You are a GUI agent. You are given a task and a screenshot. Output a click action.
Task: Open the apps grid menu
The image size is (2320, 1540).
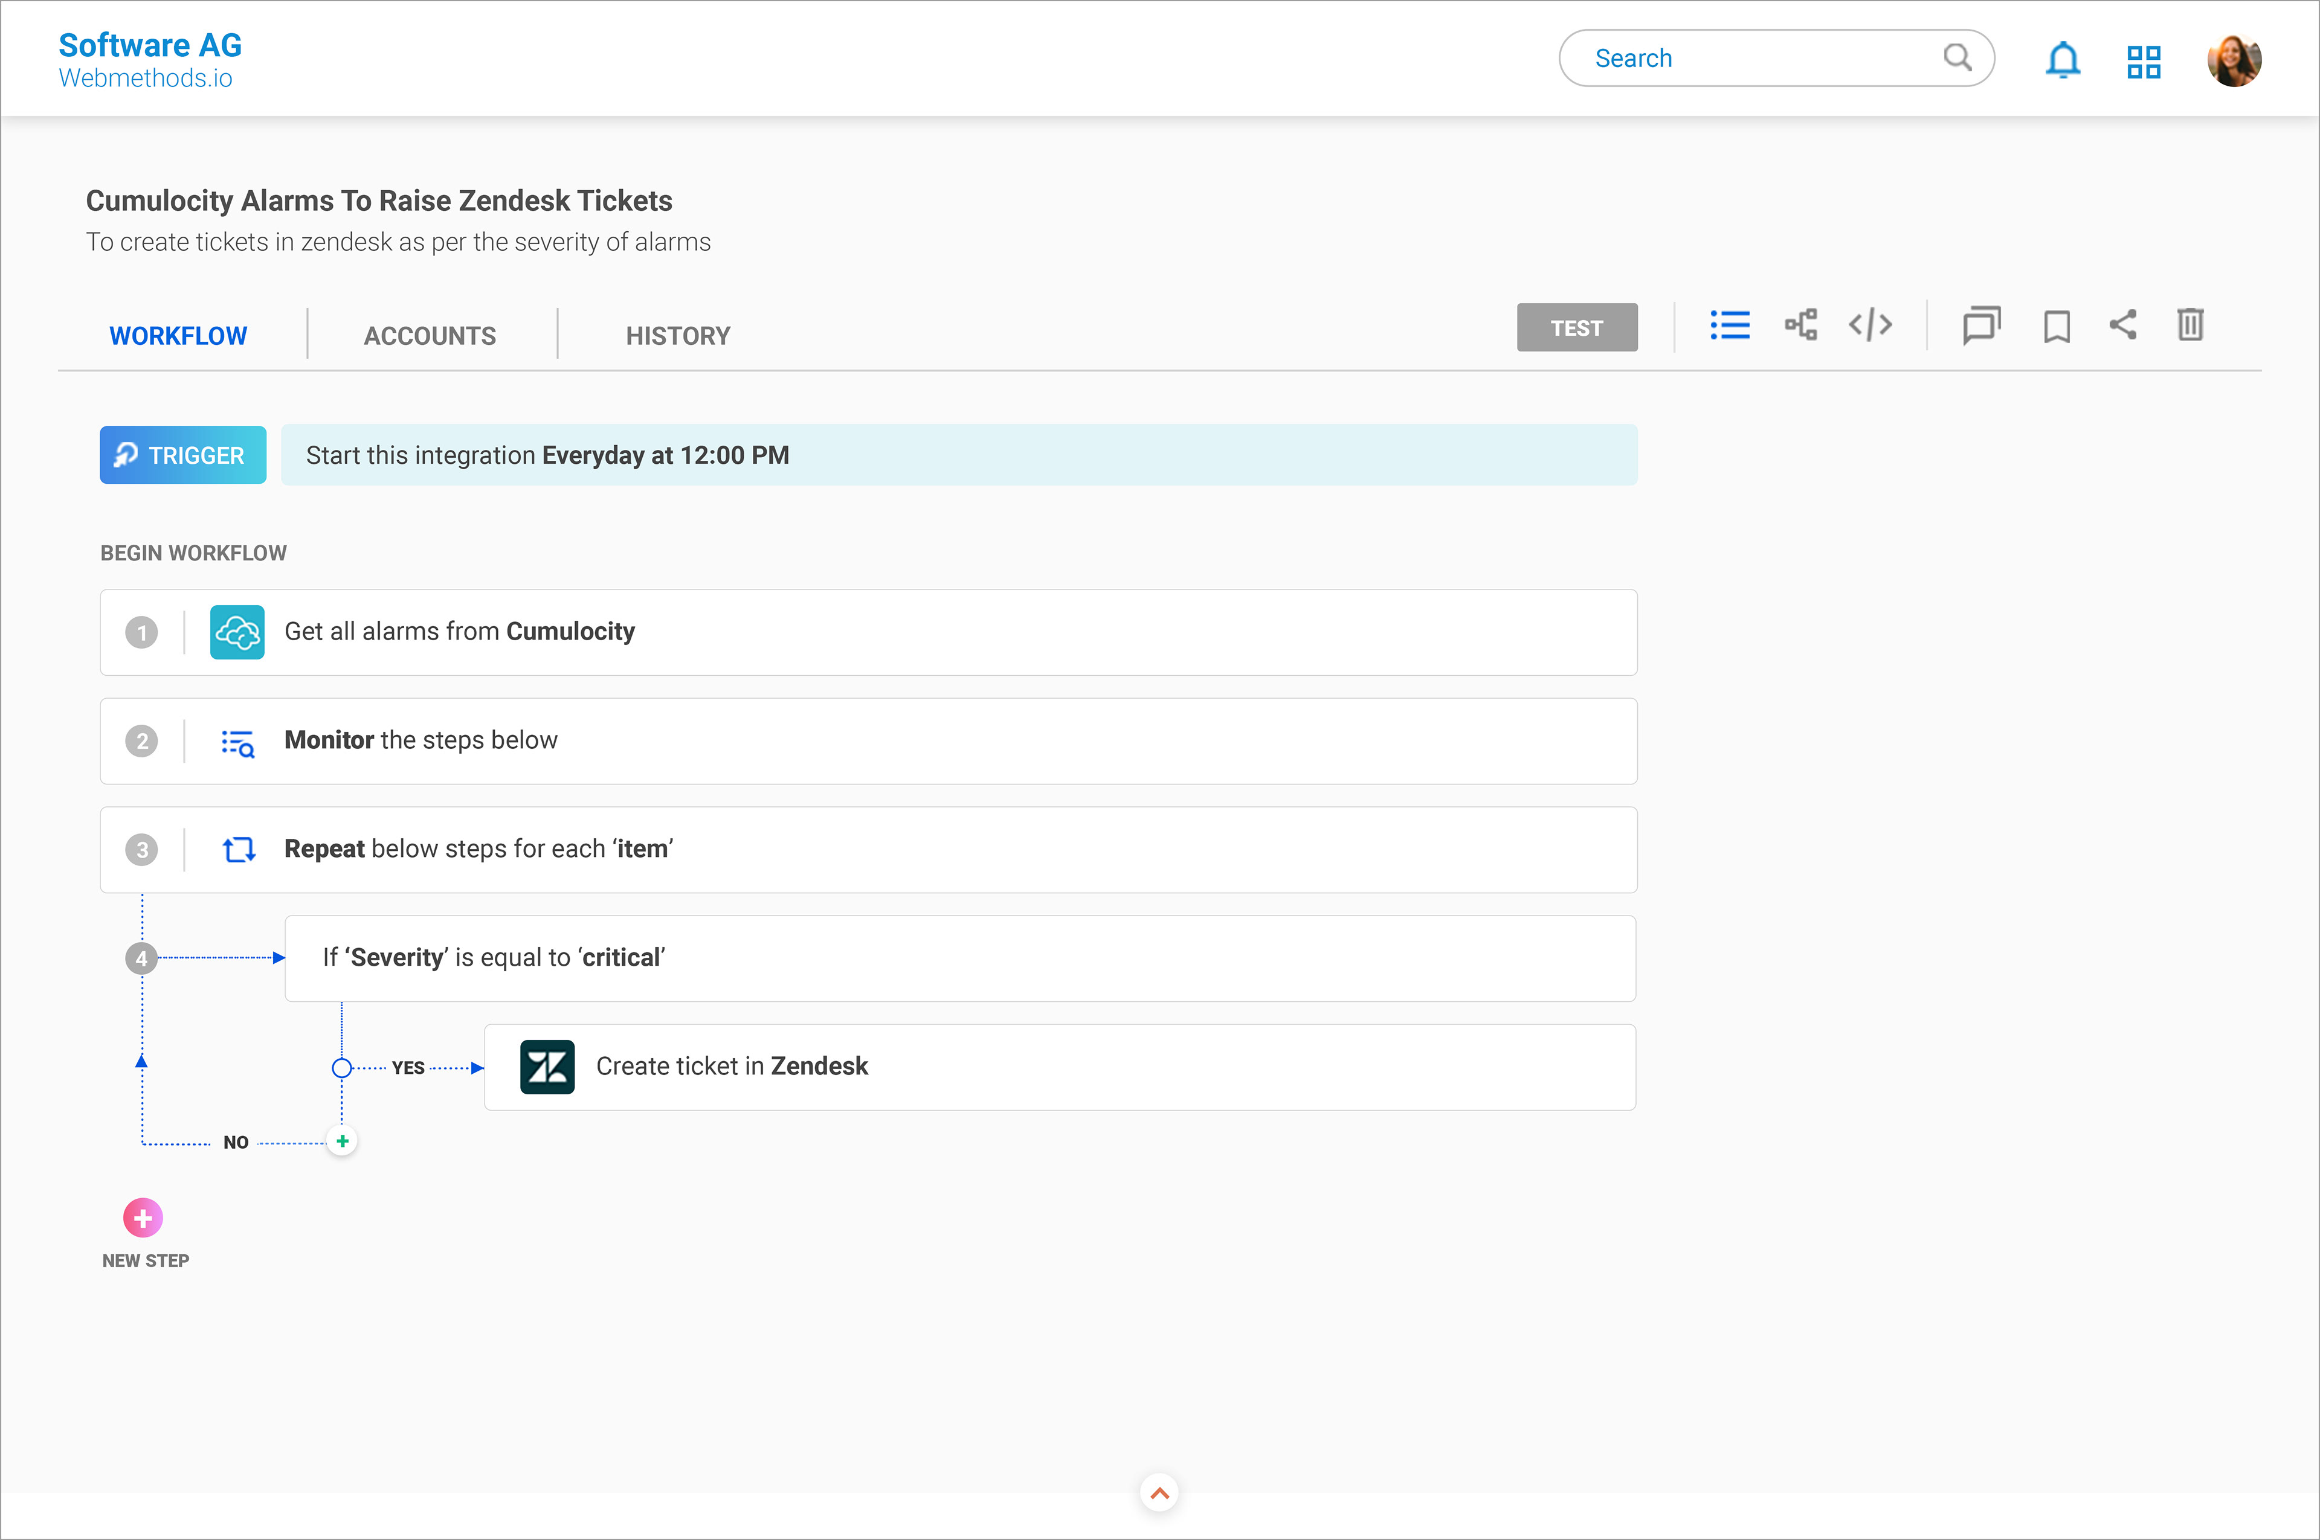click(2143, 62)
